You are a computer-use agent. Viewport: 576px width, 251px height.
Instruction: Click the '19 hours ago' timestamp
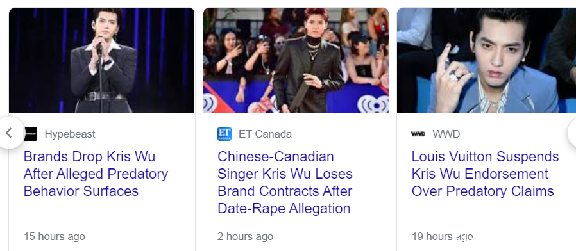[x=443, y=237]
